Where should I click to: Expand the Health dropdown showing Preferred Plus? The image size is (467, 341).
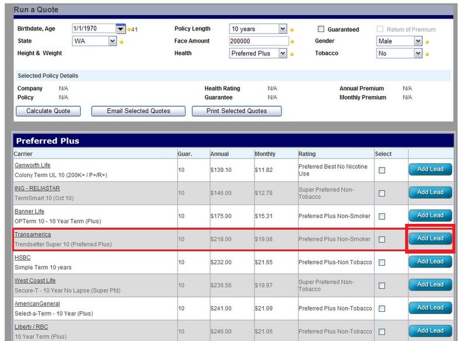pos(283,53)
